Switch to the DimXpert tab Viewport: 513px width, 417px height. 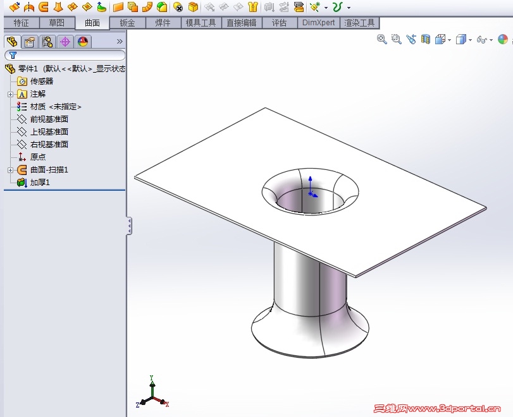pyautogui.click(x=319, y=23)
